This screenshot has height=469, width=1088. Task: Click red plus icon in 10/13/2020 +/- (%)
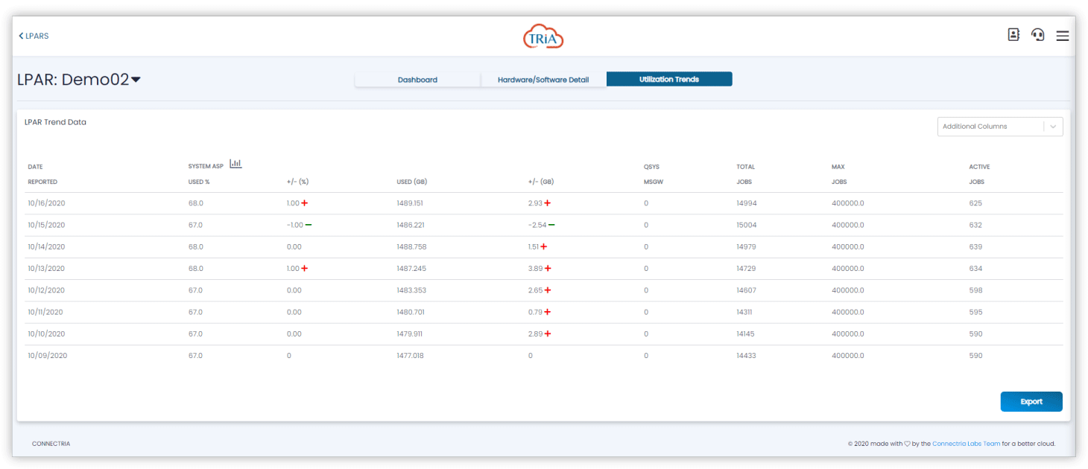(x=305, y=268)
